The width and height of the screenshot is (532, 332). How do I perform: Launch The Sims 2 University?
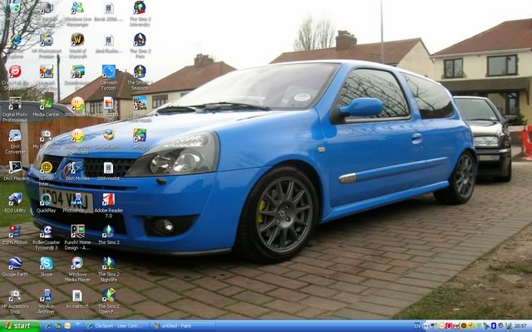click(140, 8)
